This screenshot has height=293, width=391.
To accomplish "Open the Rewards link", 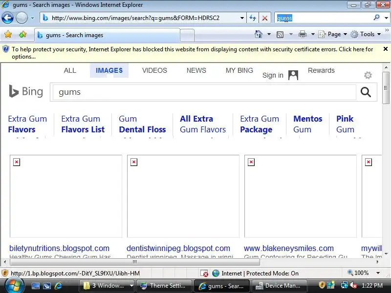I will coord(321,70).
